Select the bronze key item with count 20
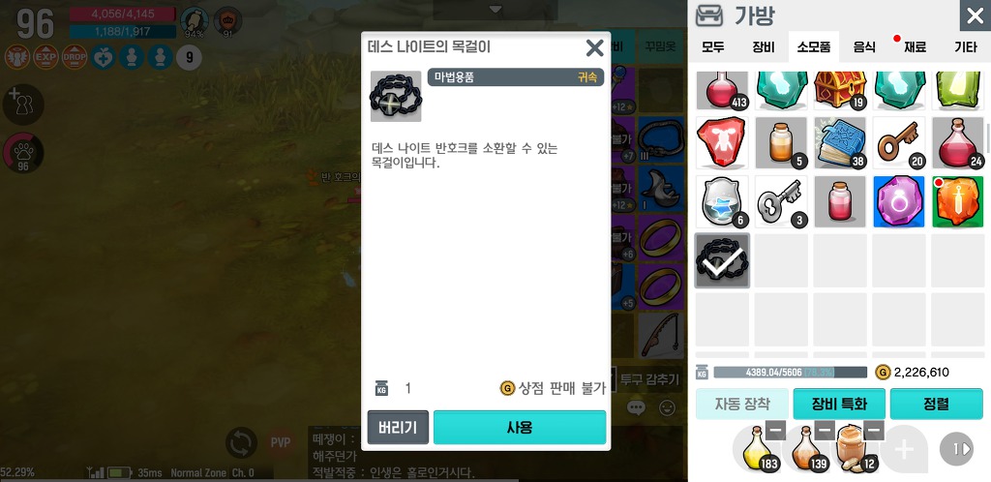 (x=899, y=143)
